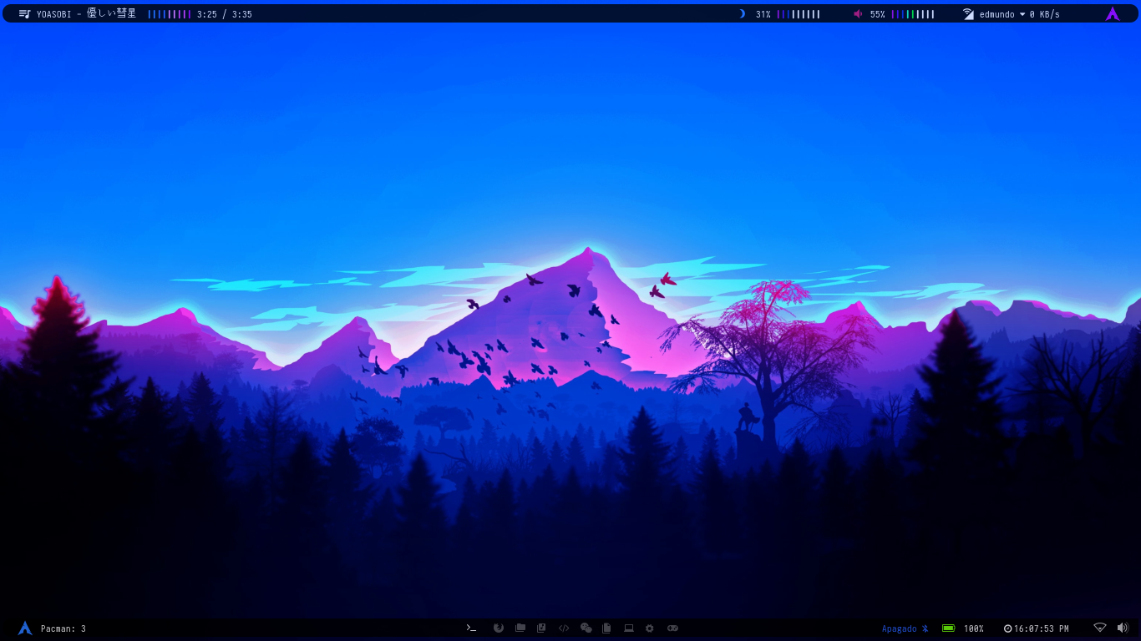Click the 3:25 / 3:35 playback time
Screen dimensions: 1141x641
[225, 14]
